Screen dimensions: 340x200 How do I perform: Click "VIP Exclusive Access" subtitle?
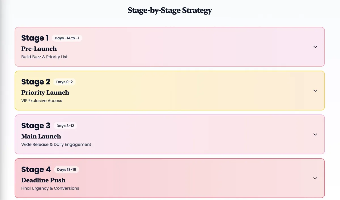42,101
